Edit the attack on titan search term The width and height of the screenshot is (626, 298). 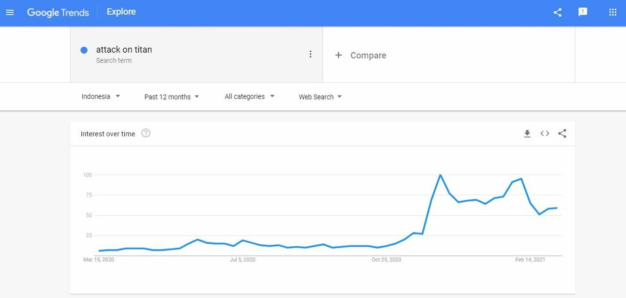tap(124, 49)
